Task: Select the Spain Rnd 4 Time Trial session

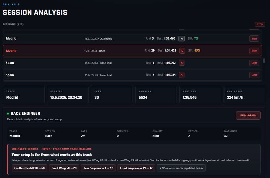Action: pos(133,63)
